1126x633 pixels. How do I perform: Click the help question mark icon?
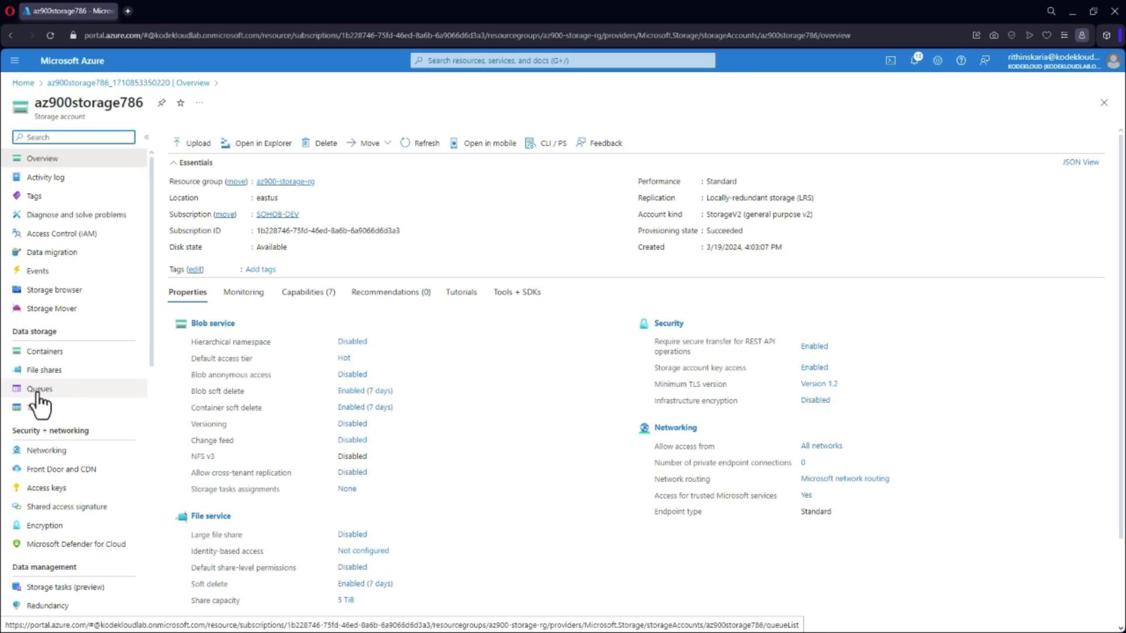tap(961, 60)
